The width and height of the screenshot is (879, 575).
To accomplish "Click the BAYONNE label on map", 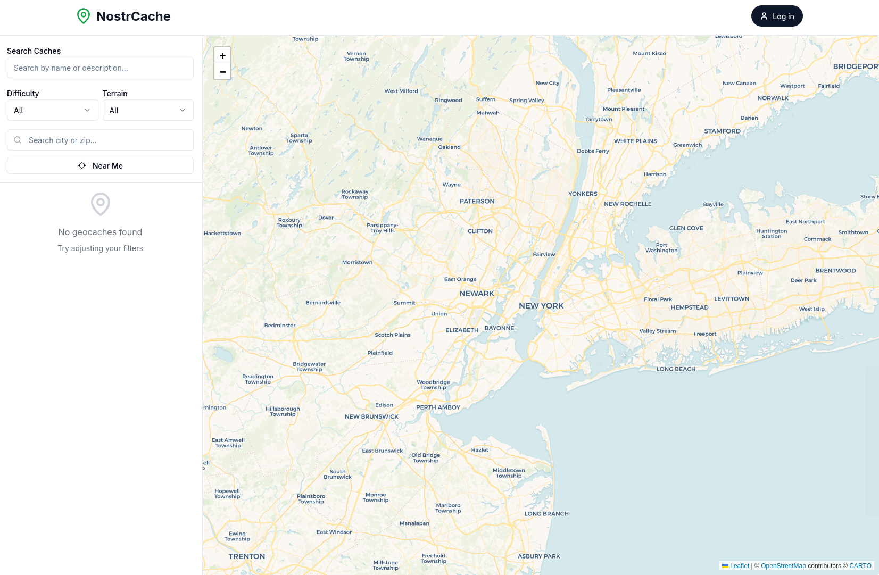I will (x=499, y=328).
